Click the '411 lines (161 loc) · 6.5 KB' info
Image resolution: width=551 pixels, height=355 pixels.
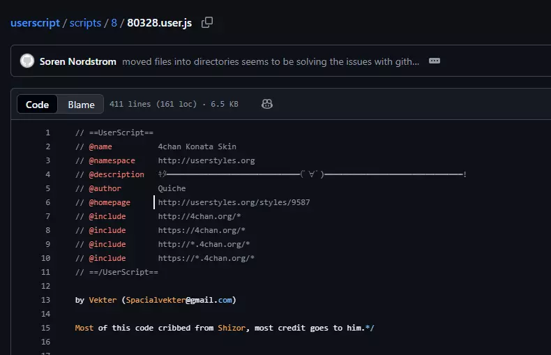174,104
